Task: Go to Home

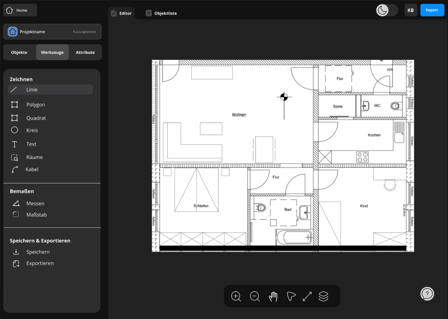Action: [x=20, y=10]
